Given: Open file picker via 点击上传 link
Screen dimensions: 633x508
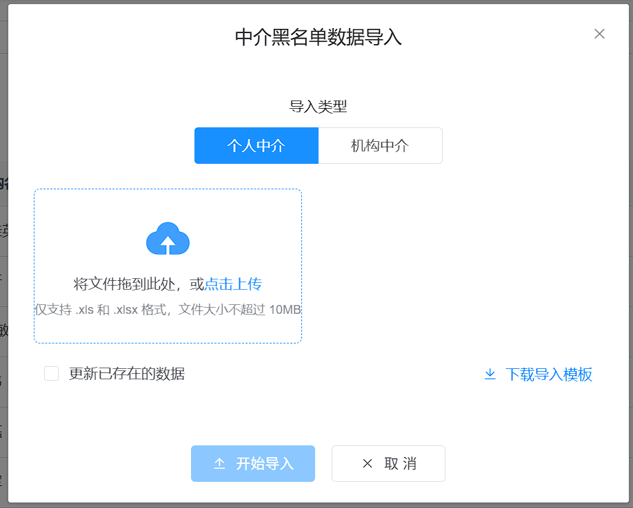Looking at the screenshot, I should pos(233,284).
